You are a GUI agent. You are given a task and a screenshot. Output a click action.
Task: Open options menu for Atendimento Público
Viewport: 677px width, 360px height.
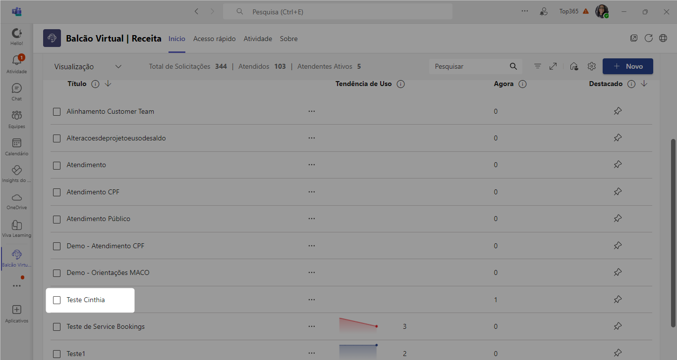click(311, 219)
